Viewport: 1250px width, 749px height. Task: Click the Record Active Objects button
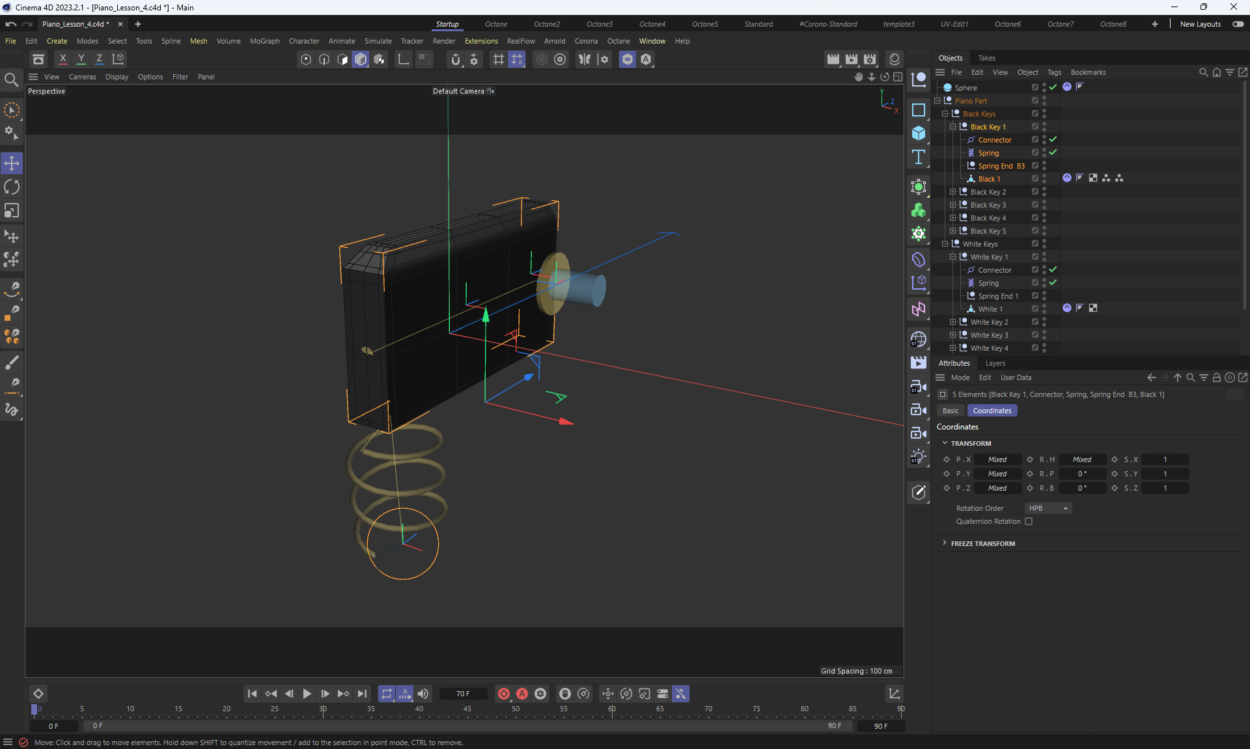coord(504,694)
